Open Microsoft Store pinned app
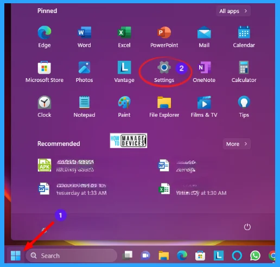Image resolution: width=280 pixels, height=267 pixels. point(44,72)
